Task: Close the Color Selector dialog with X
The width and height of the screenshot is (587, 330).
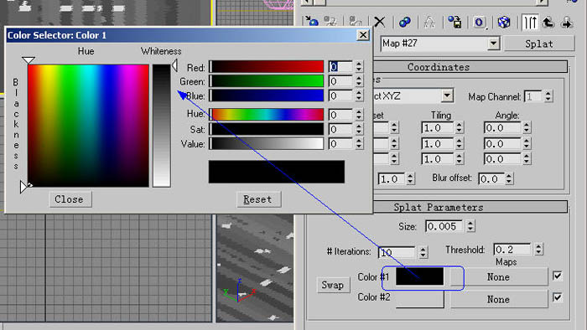Action: (363, 35)
